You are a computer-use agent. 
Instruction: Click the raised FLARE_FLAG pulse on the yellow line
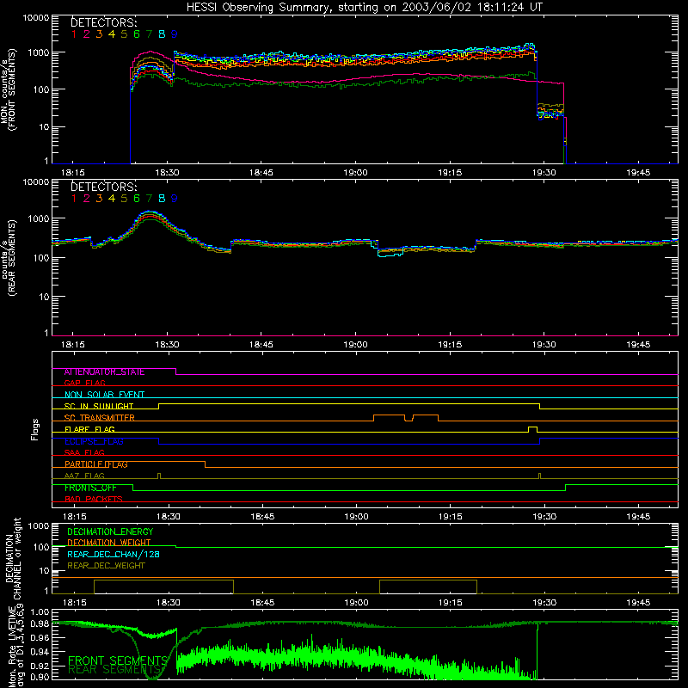[532, 429]
